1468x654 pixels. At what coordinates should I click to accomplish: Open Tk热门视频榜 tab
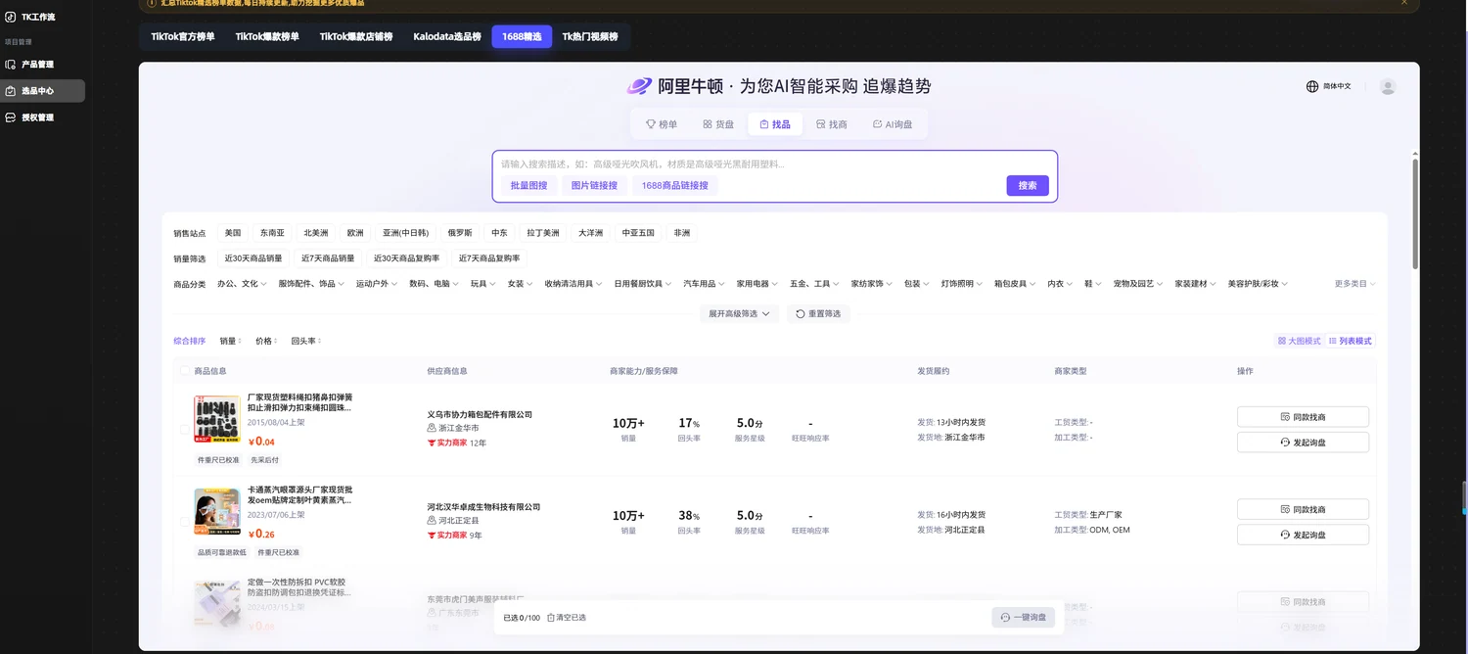(x=590, y=36)
